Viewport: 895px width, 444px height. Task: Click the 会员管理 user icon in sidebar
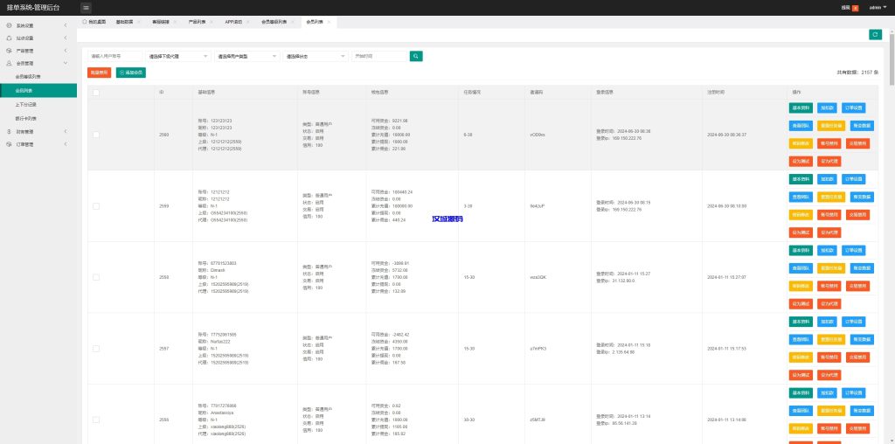click(9, 63)
